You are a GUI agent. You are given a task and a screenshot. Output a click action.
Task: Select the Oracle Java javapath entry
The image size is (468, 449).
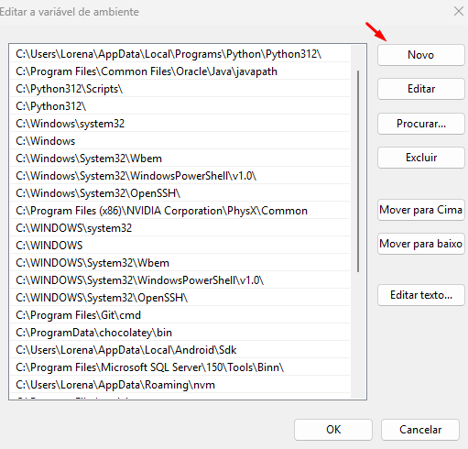click(180, 71)
